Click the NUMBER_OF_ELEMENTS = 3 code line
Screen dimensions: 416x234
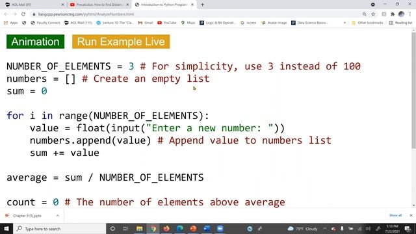click(183, 66)
